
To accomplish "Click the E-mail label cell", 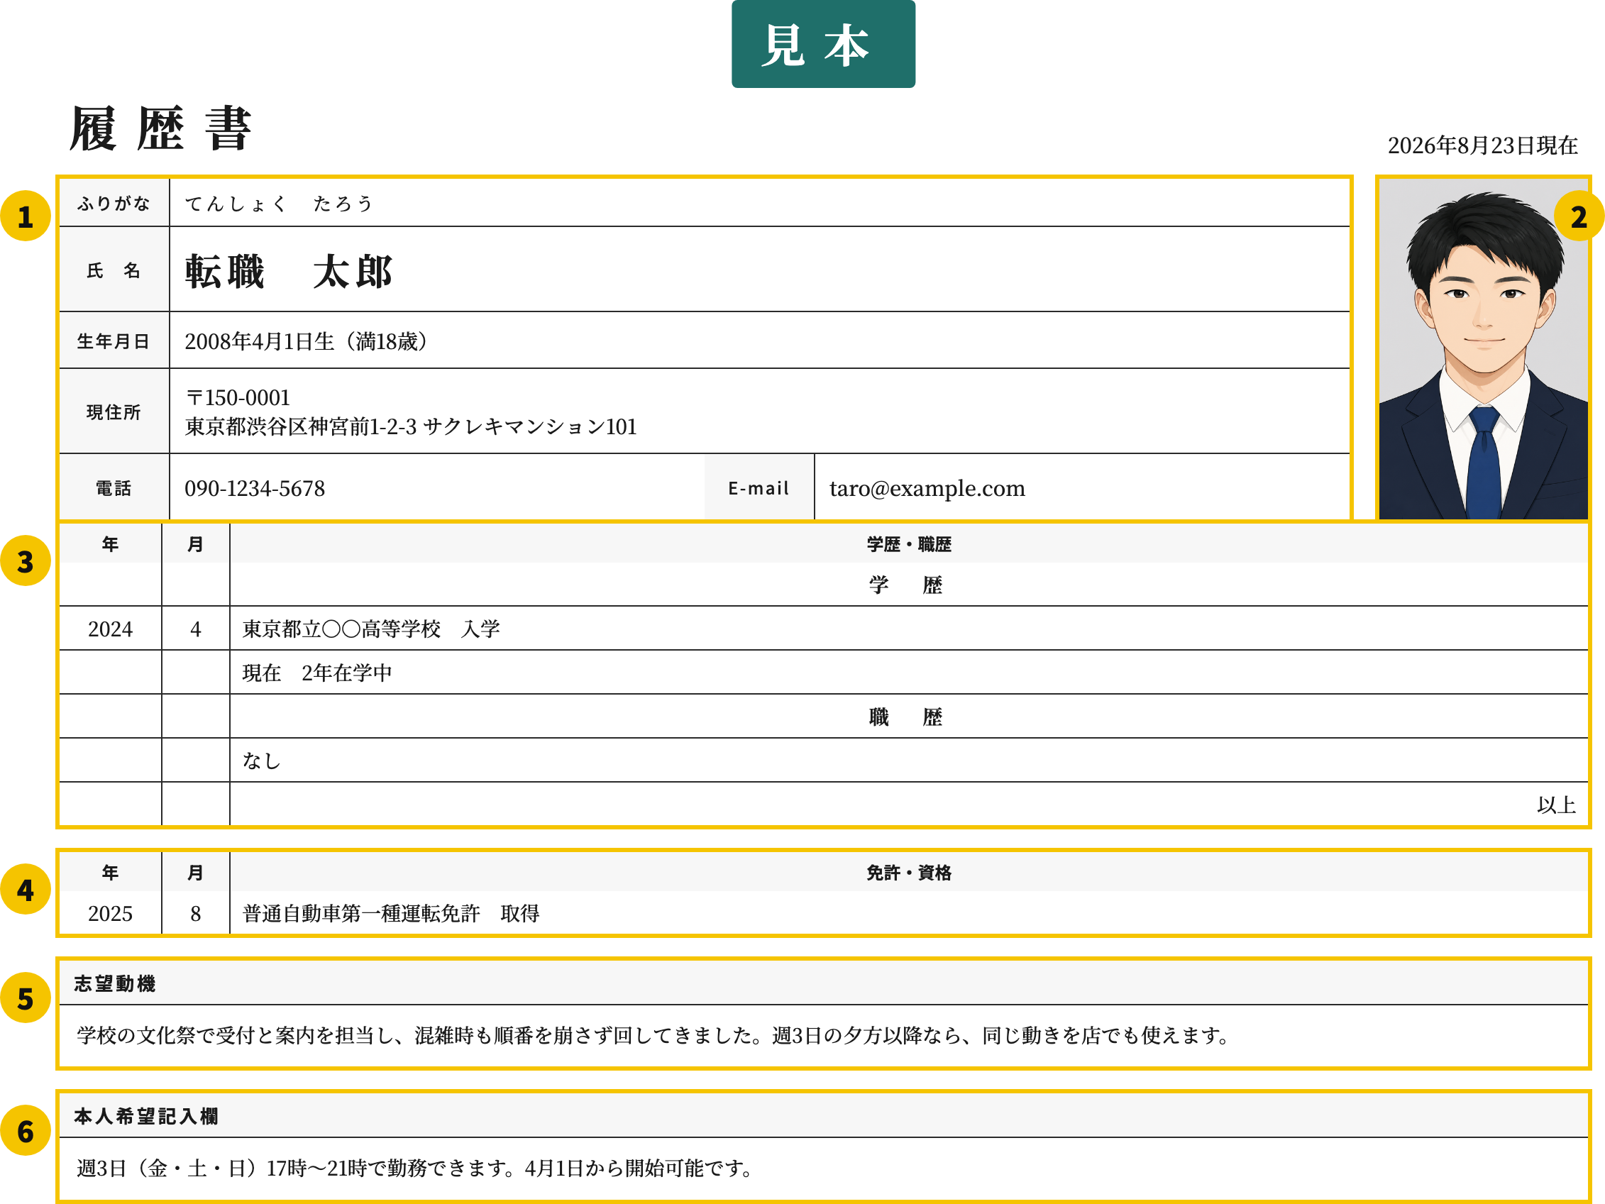I will coord(759,487).
